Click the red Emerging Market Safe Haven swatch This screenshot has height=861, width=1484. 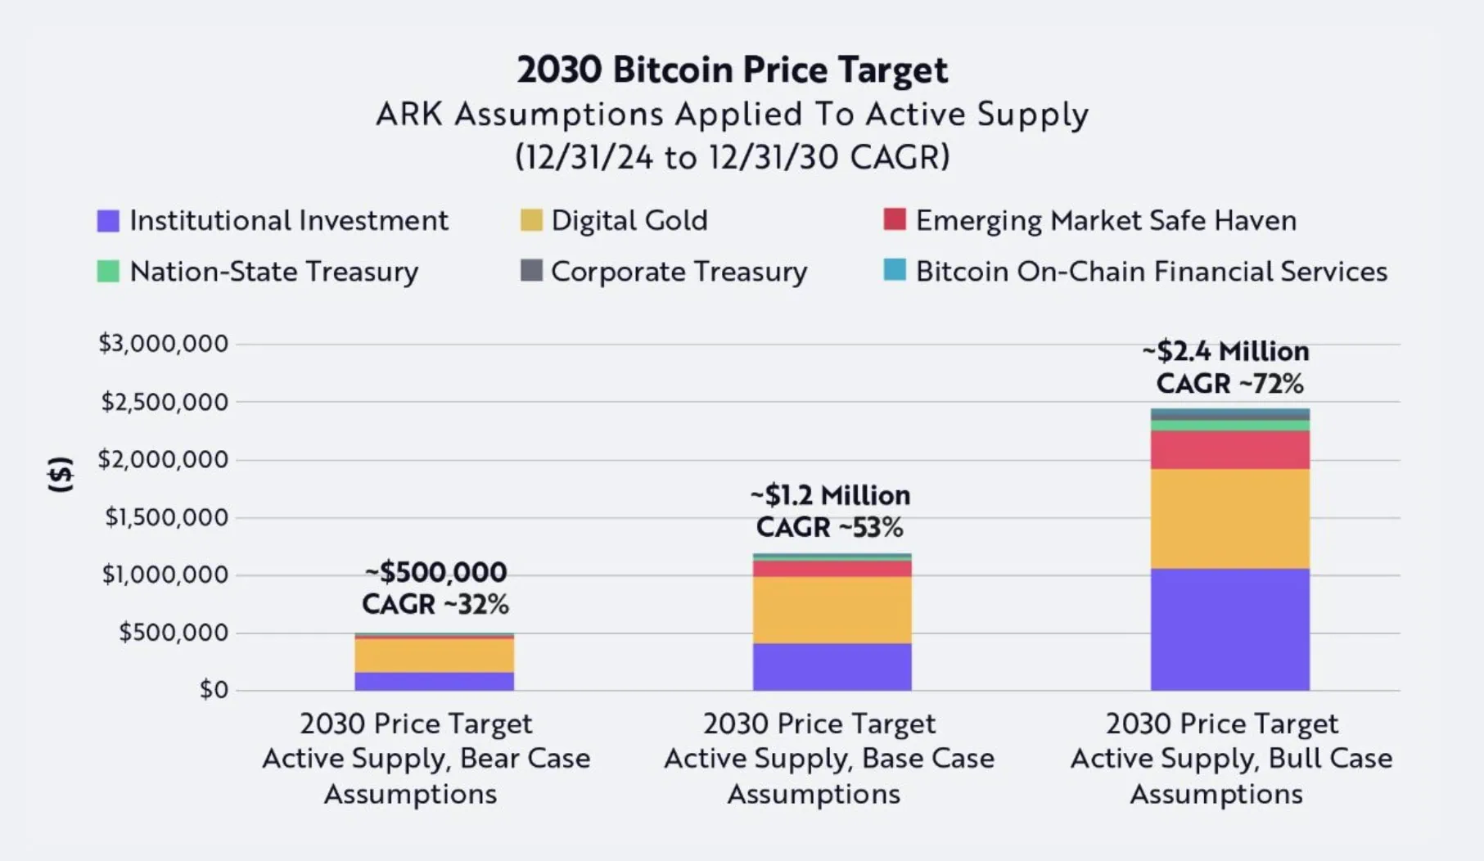(x=895, y=219)
